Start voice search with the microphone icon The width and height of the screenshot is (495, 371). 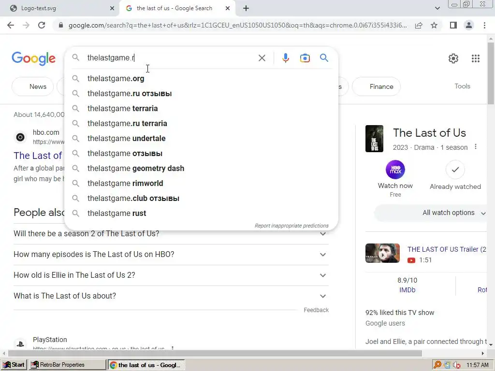point(285,58)
